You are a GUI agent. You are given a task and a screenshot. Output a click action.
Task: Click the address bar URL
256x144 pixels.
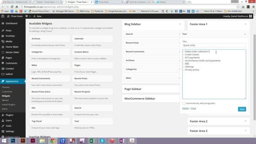point(51,7)
